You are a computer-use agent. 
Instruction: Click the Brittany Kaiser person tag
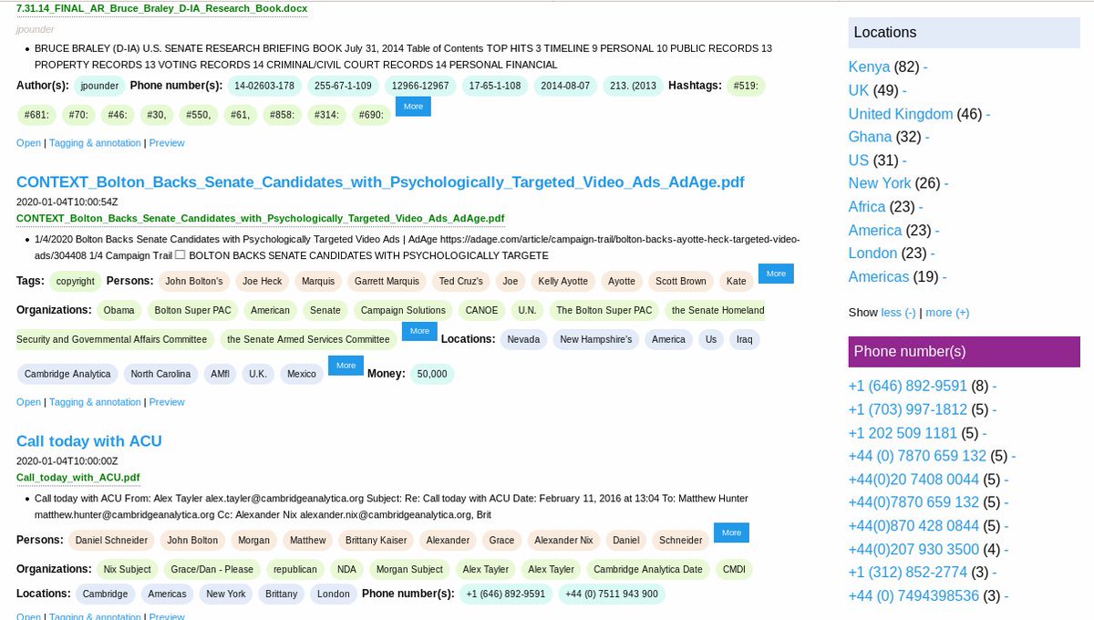[377, 540]
